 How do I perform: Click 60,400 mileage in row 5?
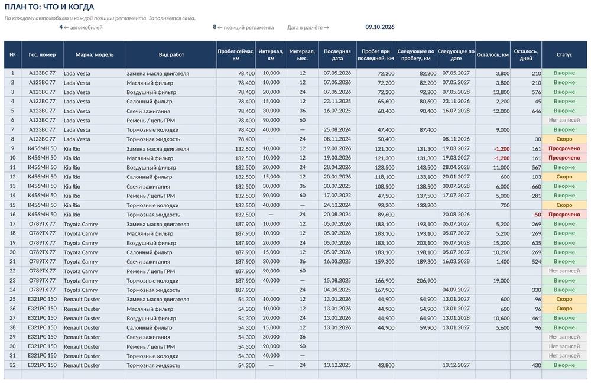pos(376,111)
